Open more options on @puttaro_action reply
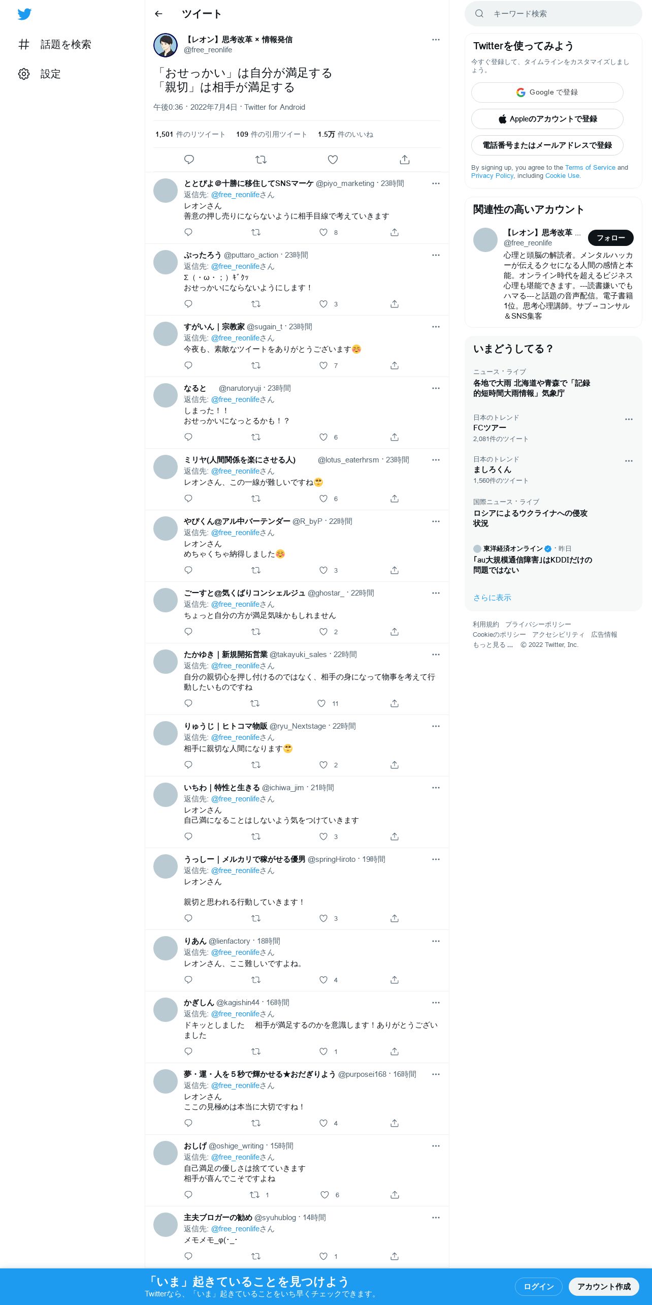 [436, 255]
